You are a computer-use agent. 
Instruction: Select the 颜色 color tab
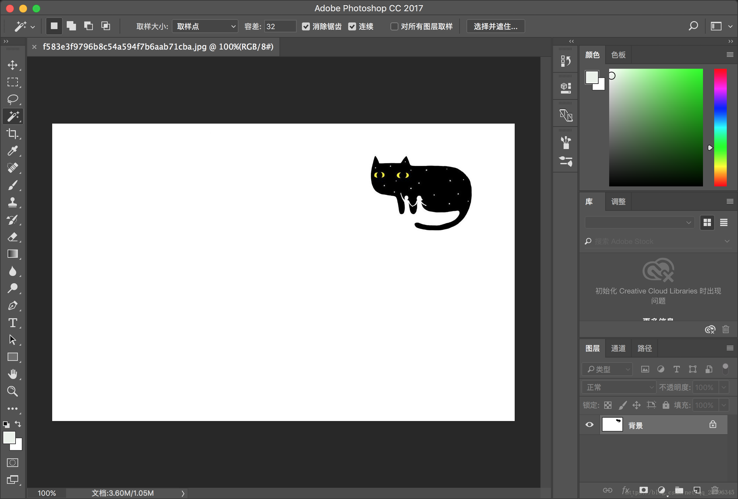coord(592,55)
